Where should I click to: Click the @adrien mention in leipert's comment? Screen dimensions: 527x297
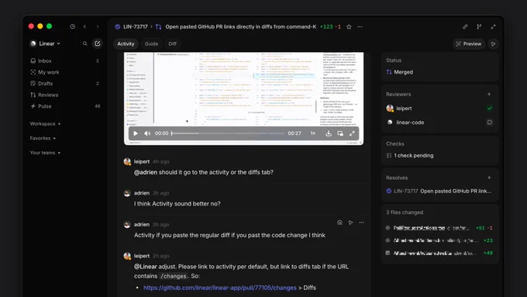(x=146, y=172)
